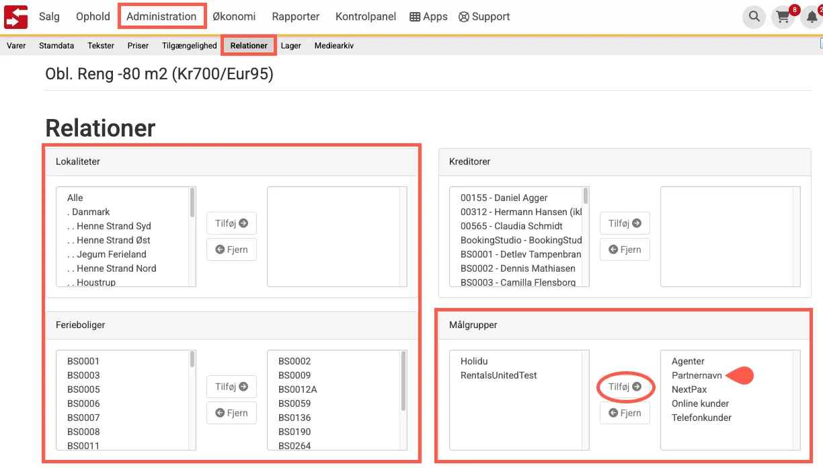823x468 pixels.
Task: Switch to the Tilgængelighed tab
Action: [189, 46]
